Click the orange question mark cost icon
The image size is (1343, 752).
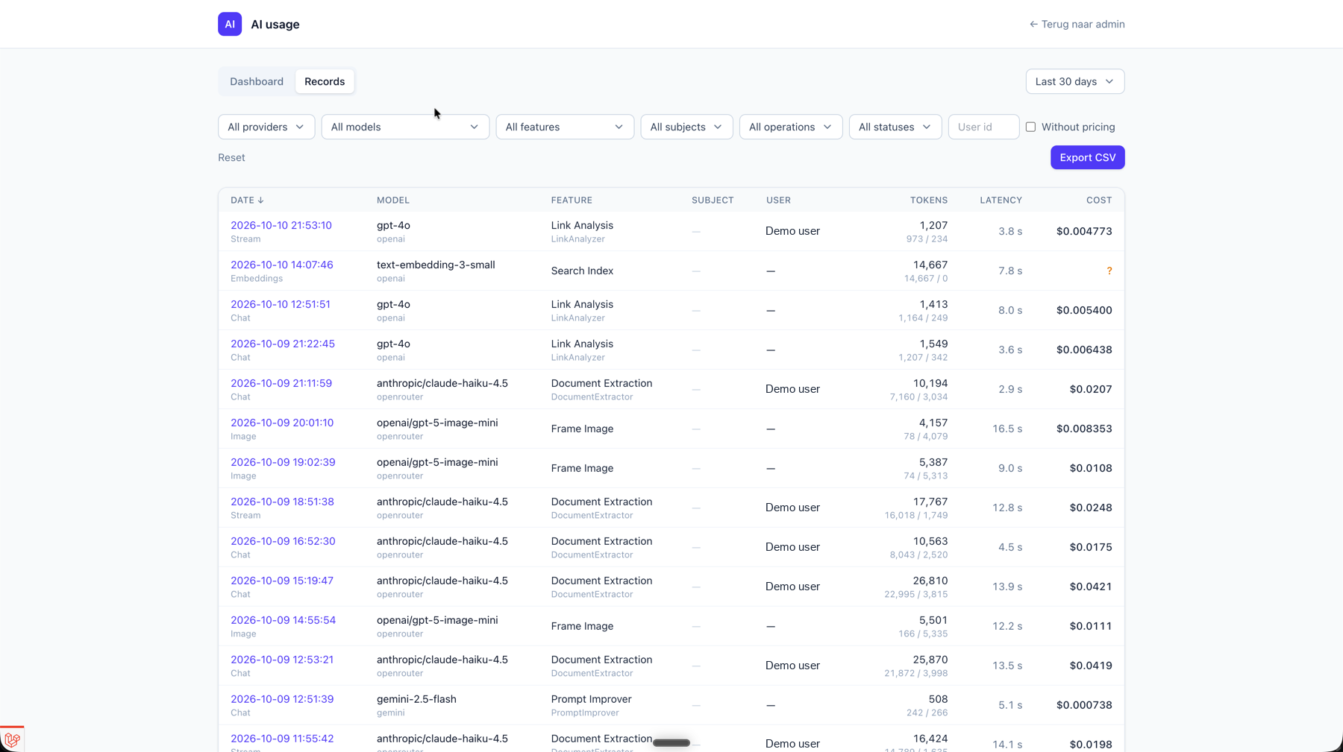tap(1109, 271)
